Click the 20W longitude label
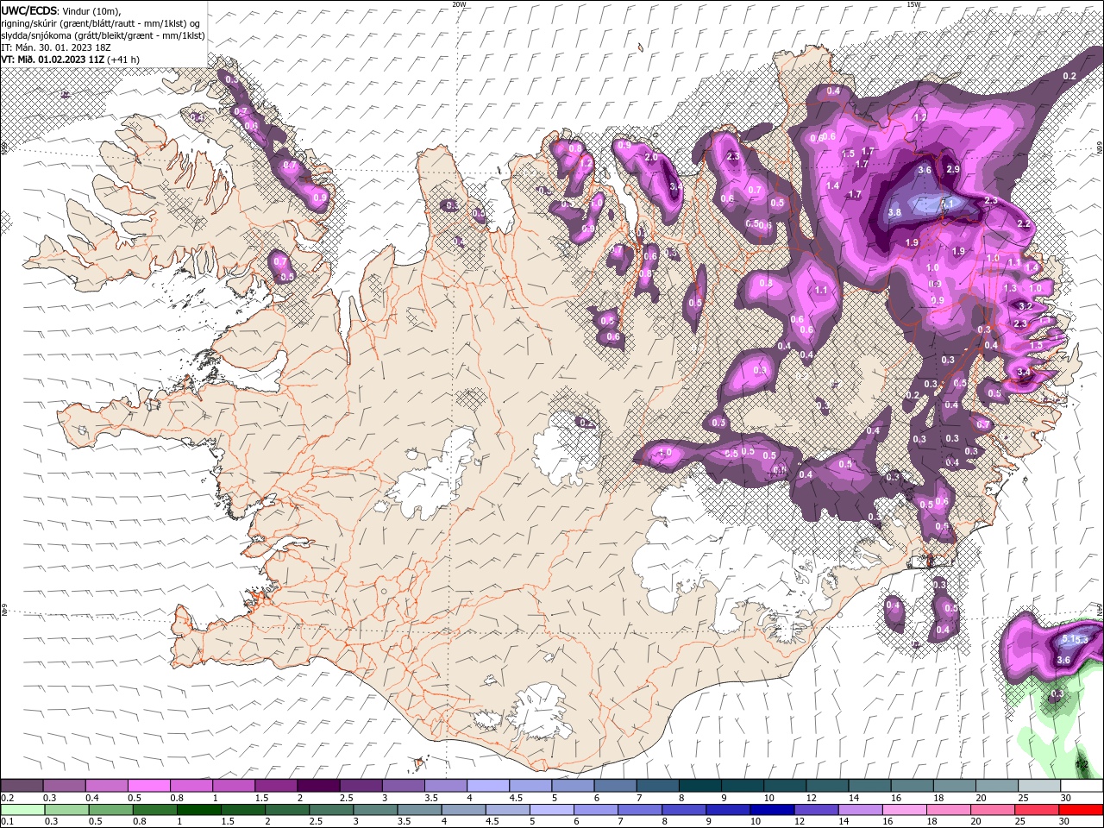This screenshot has height=828, width=1104. pos(460,4)
